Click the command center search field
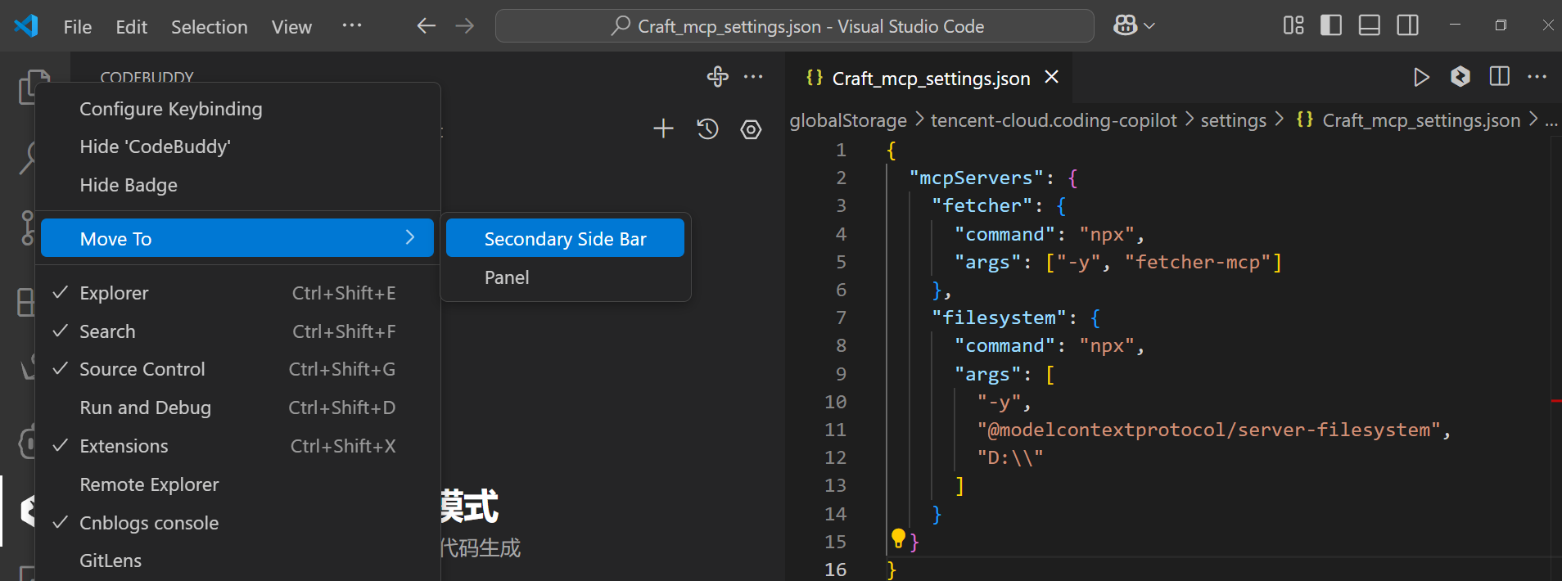This screenshot has width=1562, height=581. [794, 26]
